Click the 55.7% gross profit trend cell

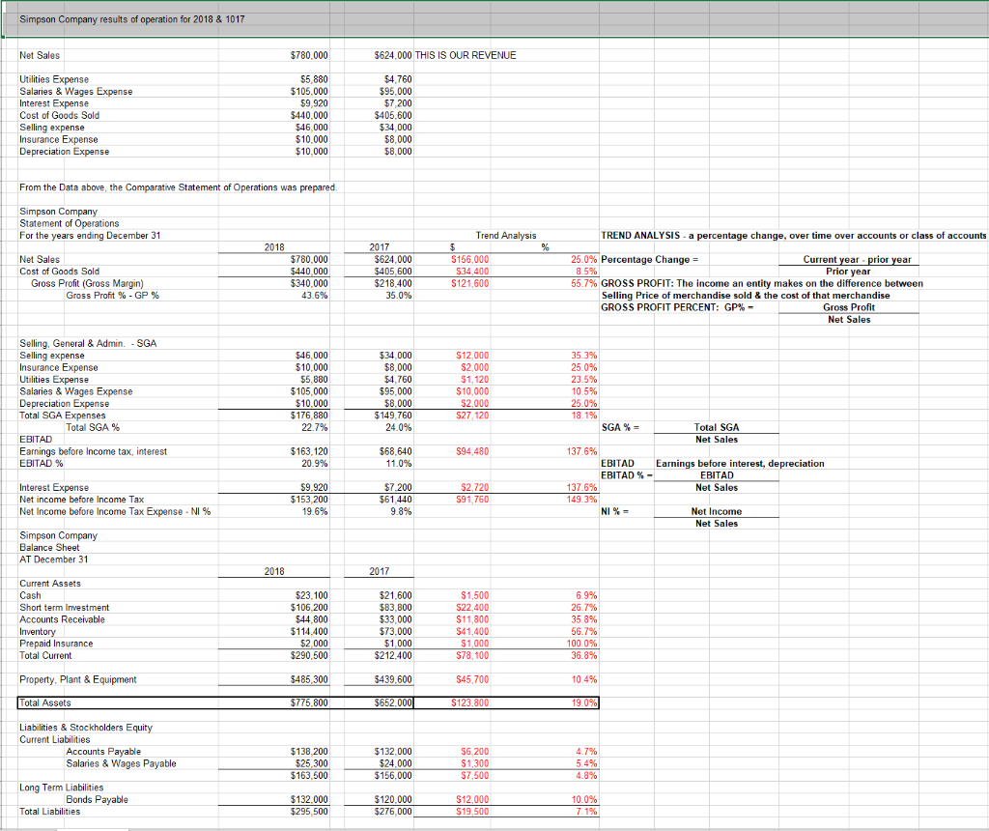584,283
